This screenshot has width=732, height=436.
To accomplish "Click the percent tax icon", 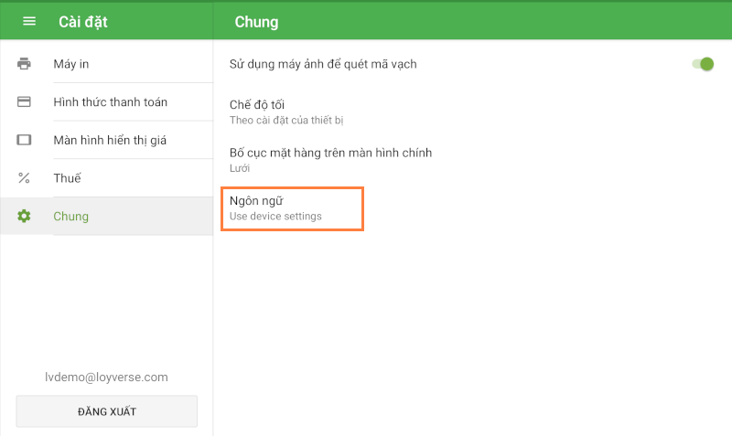I will pos(24,178).
